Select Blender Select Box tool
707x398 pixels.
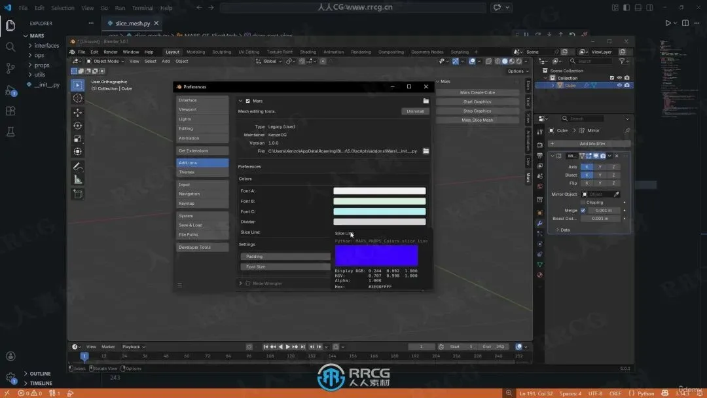(77, 85)
